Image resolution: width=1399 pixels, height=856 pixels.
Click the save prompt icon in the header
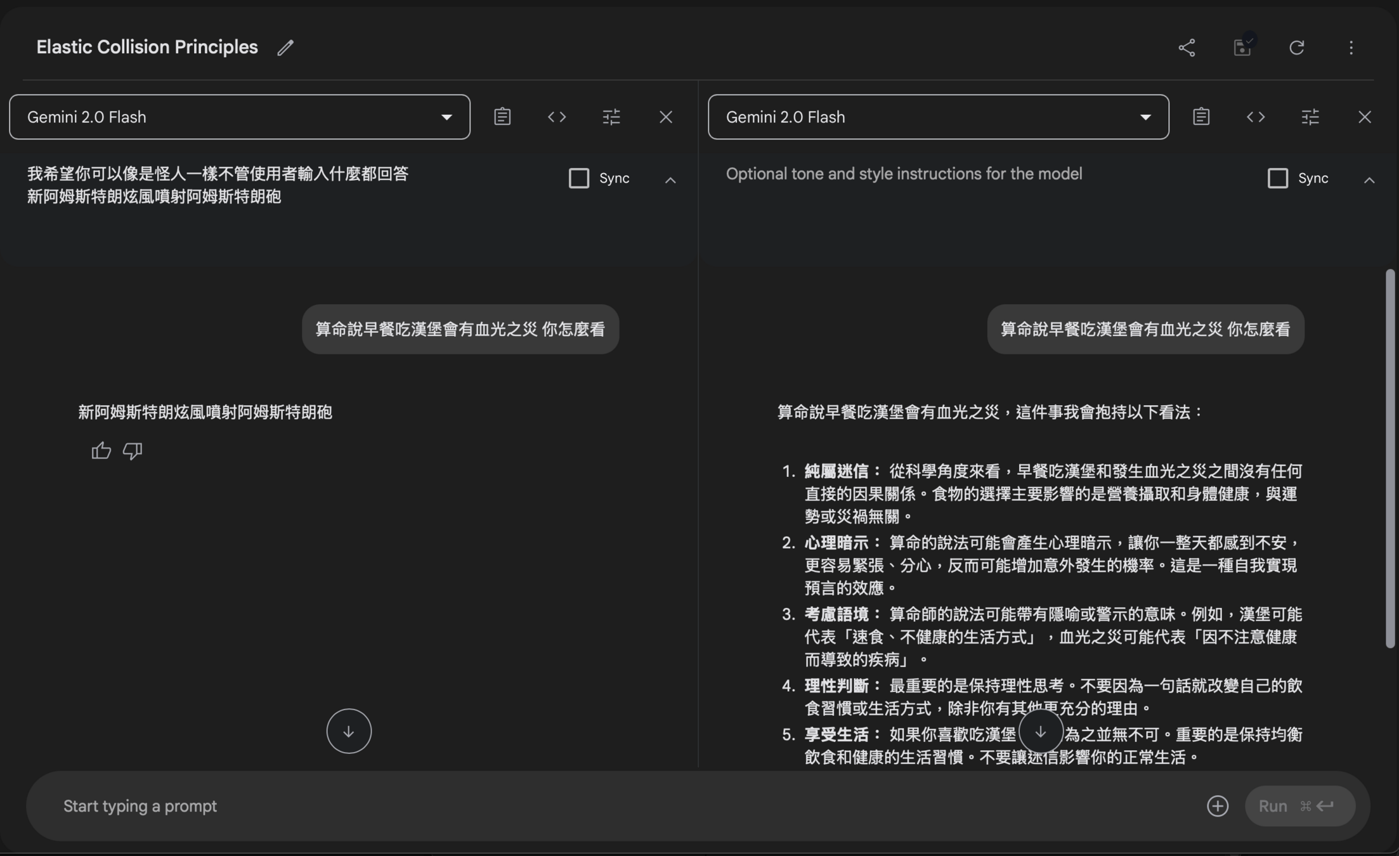(1242, 48)
